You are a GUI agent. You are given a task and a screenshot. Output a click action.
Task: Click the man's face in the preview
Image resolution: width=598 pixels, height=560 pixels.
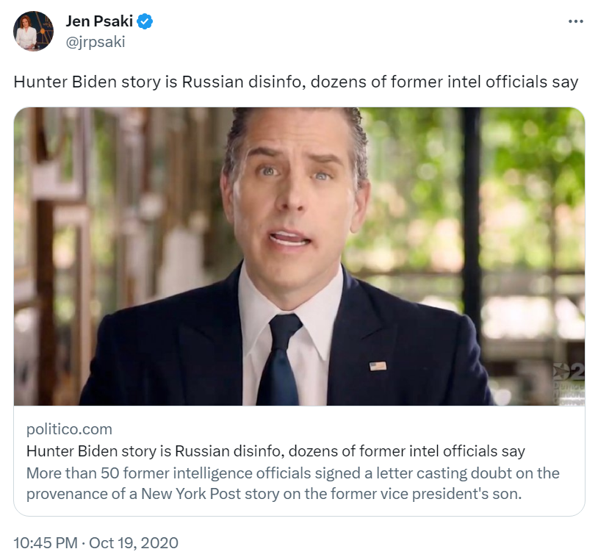[294, 191]
